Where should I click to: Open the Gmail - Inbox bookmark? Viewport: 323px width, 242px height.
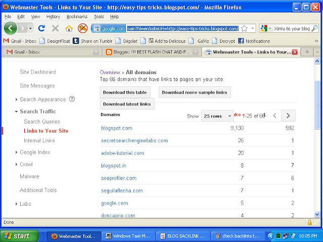point(20,41)
